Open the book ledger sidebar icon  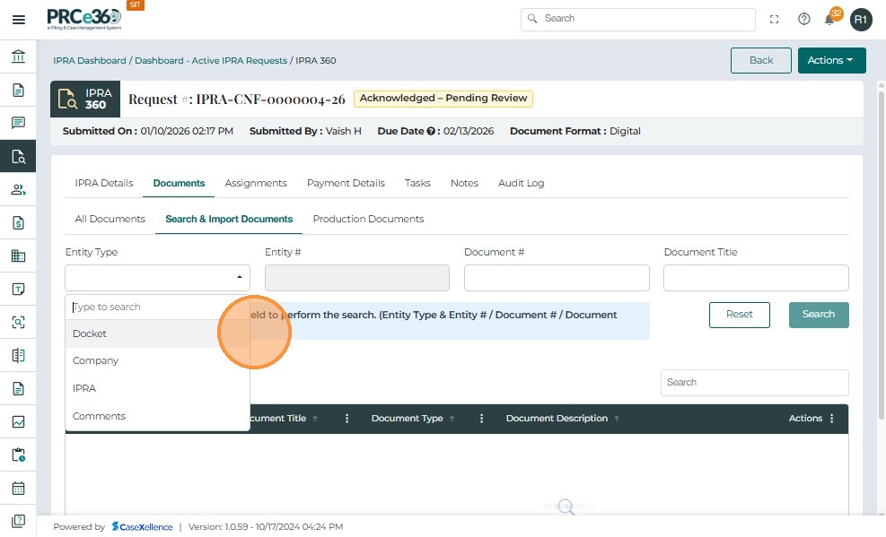[18, 355]
